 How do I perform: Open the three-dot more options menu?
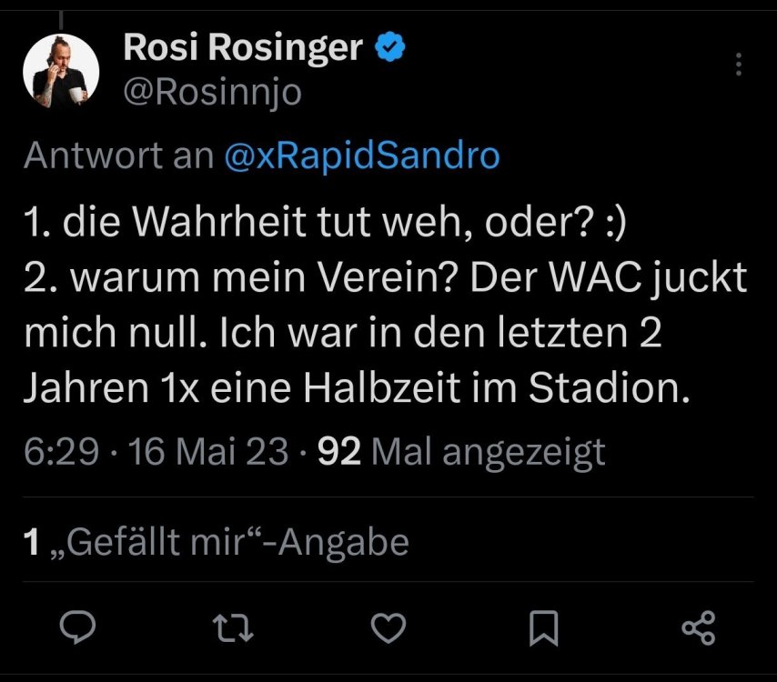point(738,65)
